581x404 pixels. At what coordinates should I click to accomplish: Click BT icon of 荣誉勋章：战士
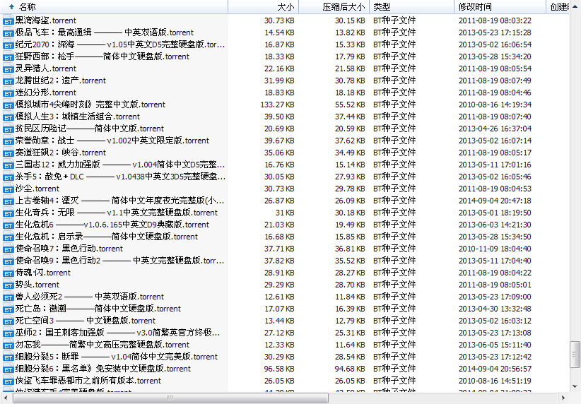(8, 141)
